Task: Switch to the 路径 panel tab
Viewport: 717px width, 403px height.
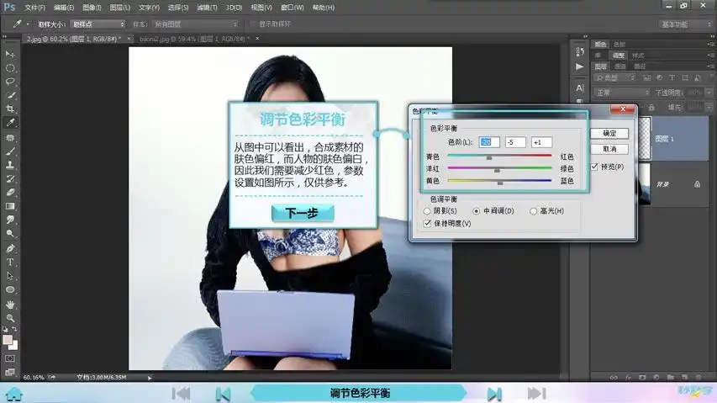Action: point(640,66)
